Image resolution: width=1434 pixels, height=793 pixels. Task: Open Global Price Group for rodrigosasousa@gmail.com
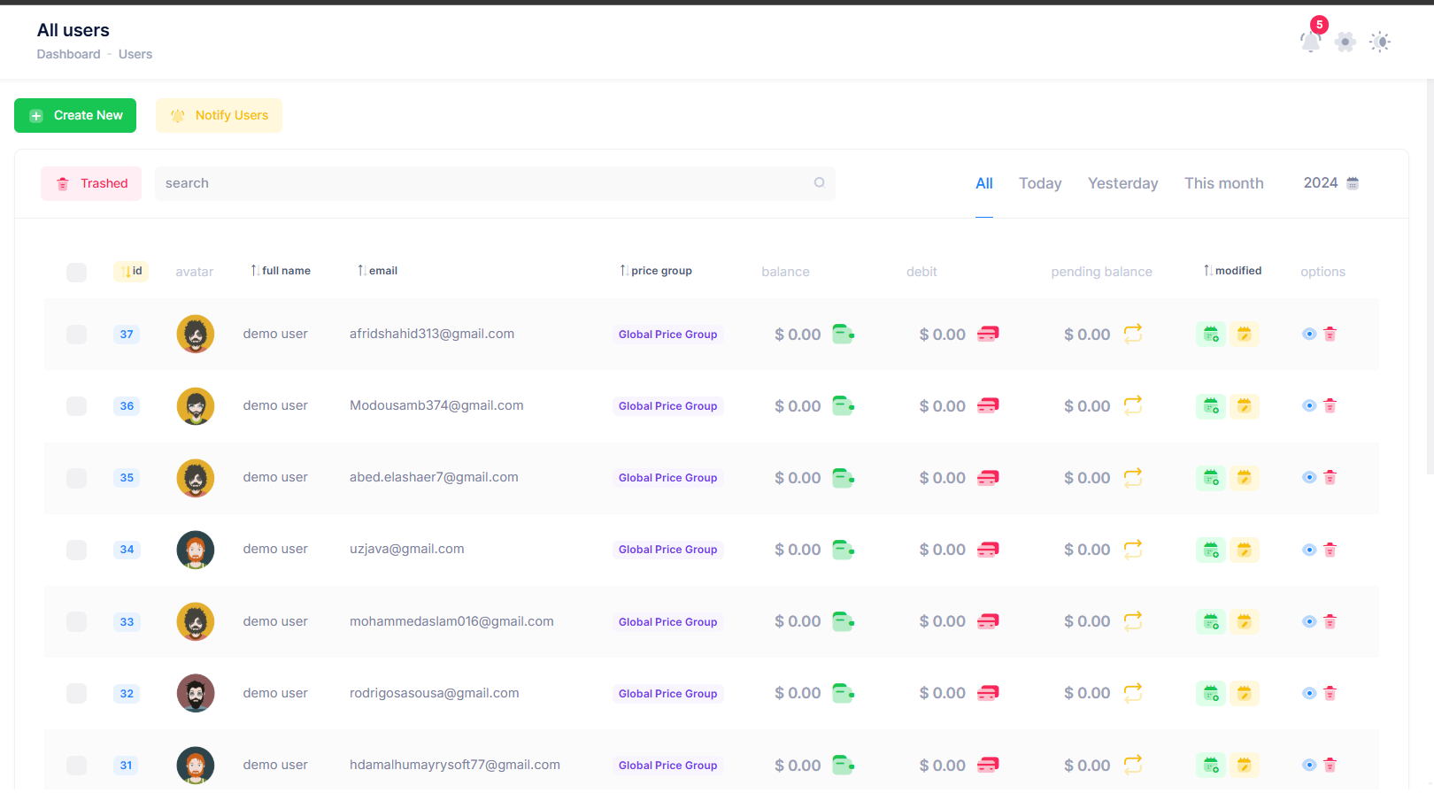[x=667, y=694]
